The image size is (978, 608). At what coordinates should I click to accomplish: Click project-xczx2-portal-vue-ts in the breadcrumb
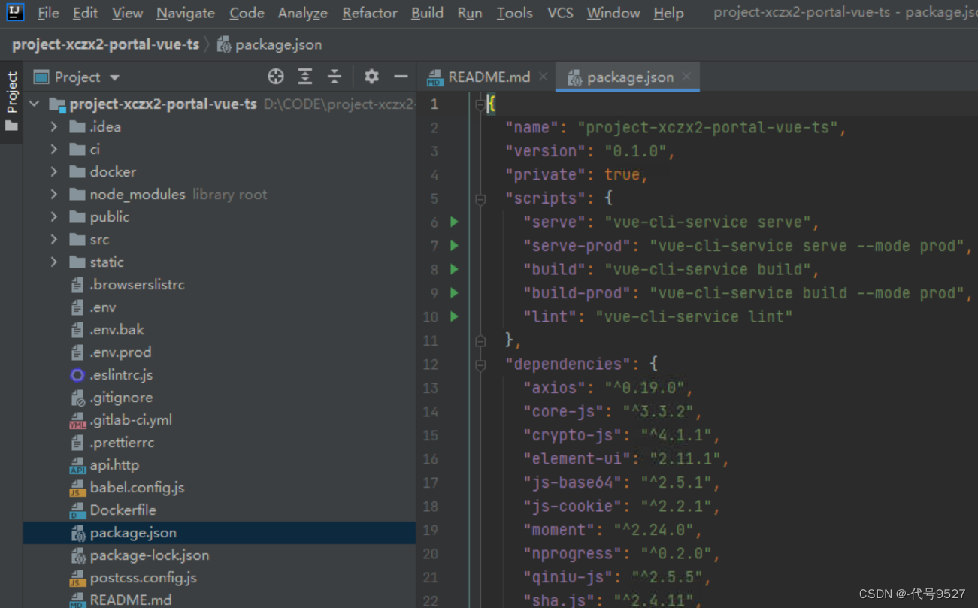tap(106, 44)
